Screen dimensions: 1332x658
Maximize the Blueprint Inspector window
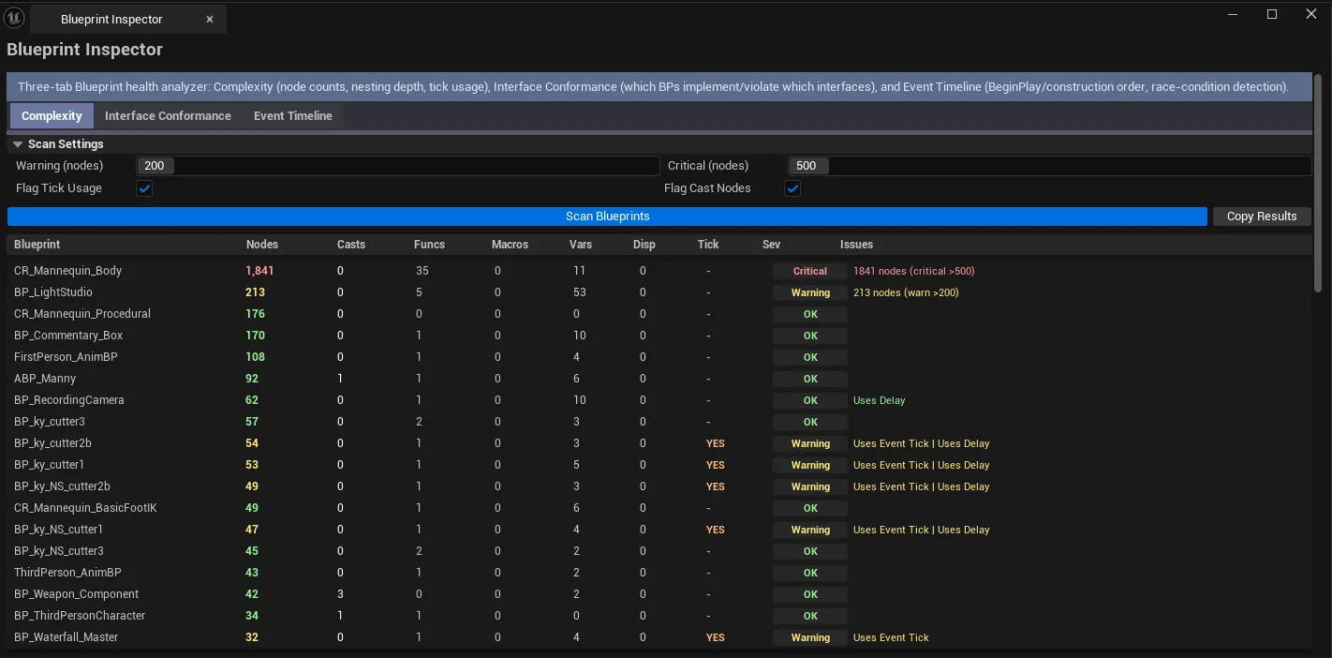[x=1272, y=14]
